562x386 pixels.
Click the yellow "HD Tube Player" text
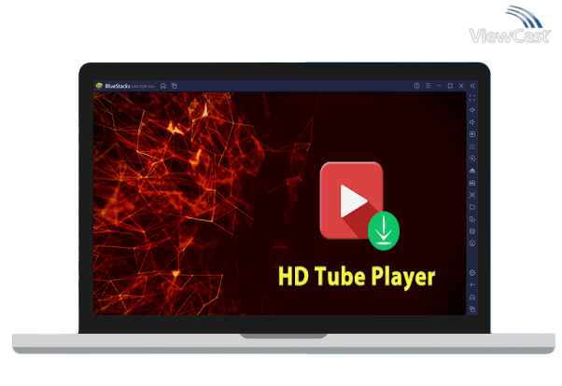pos(357,277)
